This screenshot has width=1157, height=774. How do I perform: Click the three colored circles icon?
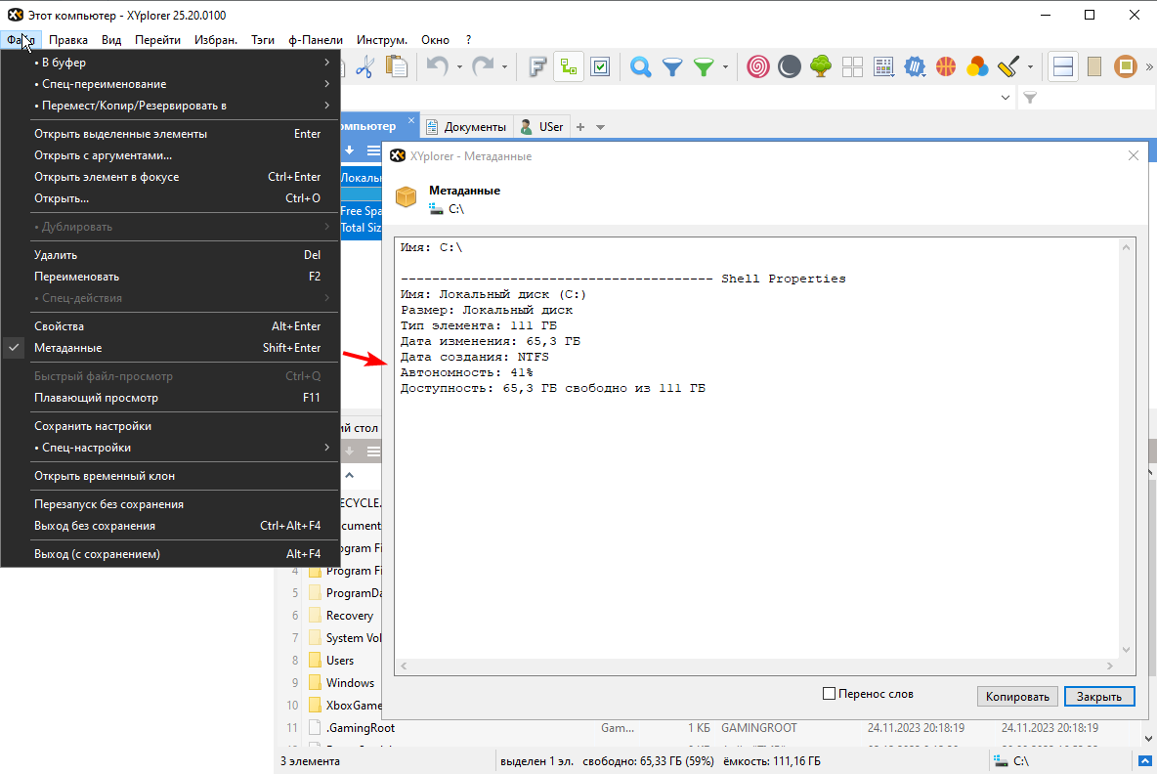(x=977, y=67)
